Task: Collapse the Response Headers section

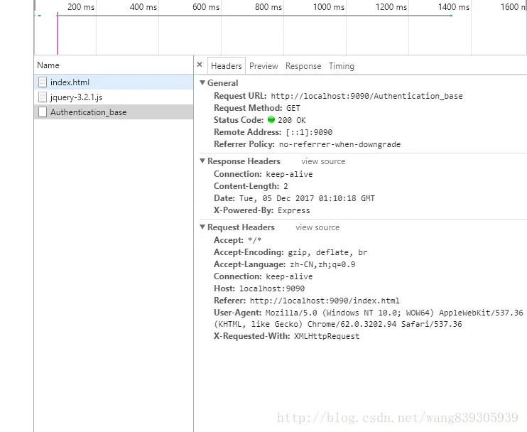Action: click(x=202, y=161)
